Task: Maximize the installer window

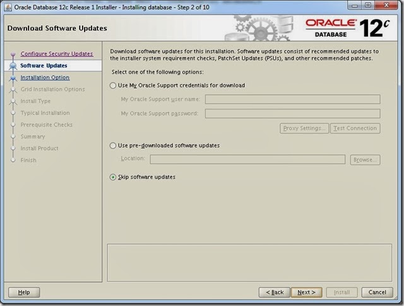Action: 368,6
